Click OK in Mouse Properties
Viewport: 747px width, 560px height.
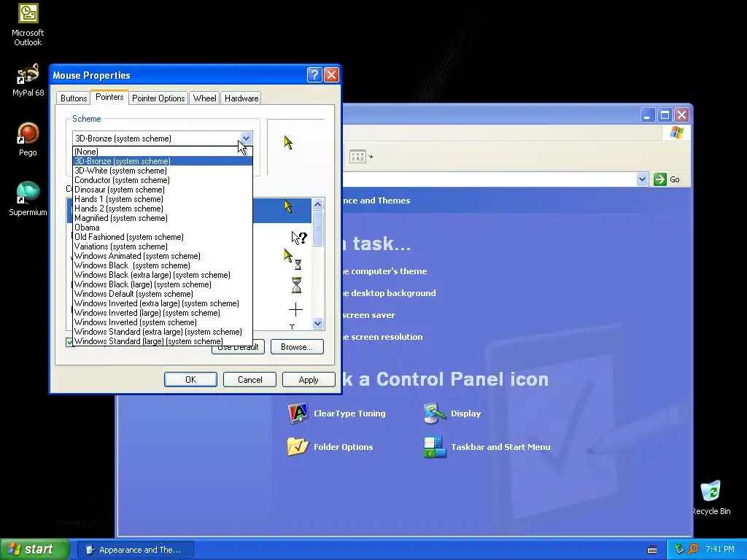coord(190,379)
